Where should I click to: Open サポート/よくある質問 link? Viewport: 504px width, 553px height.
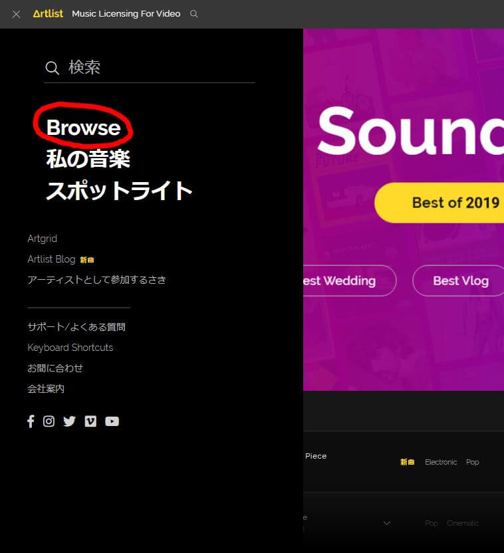pyautogui.click(x=76, y=327)
